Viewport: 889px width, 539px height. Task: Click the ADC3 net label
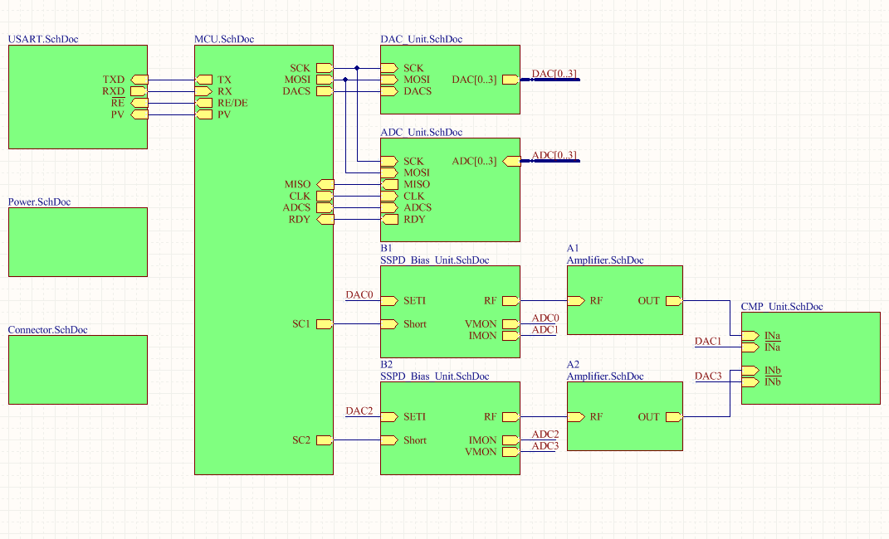pyautogui.click(x=545, y=446)
